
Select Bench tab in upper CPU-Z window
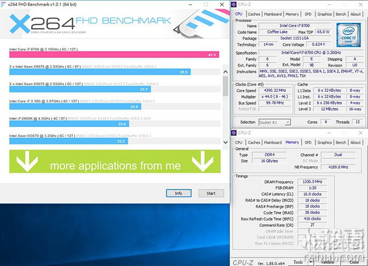pyautogui.click(x=341, y=14)
